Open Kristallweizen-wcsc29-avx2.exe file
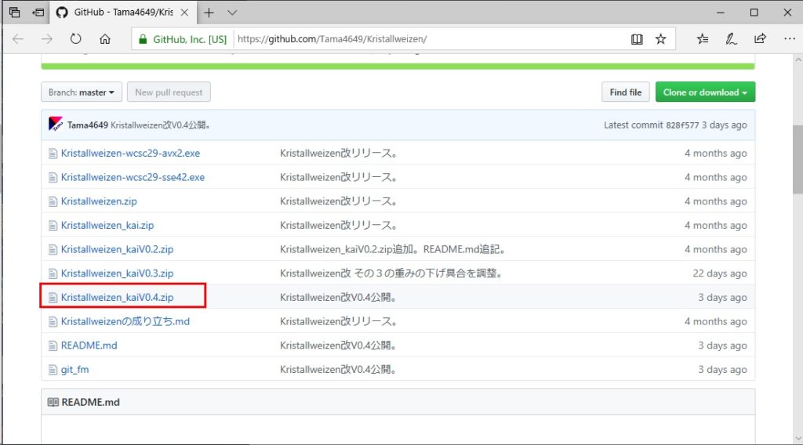Image resolution: width=803 pixels, height=445 pixels. pos(131,153)
